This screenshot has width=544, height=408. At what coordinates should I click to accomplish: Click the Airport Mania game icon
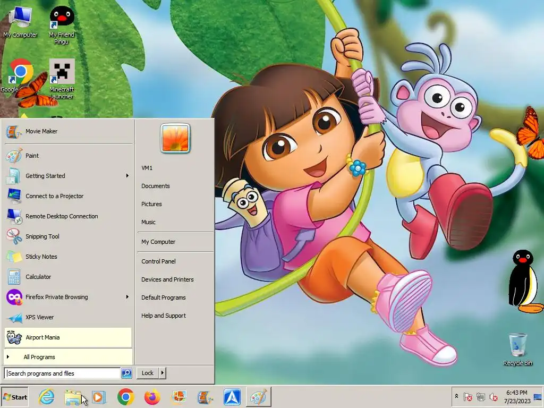14,337
